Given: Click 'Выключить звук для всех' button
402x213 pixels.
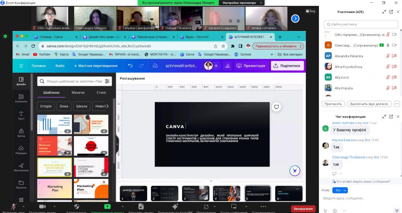Looking at the screenshot, I should (369, 104).
